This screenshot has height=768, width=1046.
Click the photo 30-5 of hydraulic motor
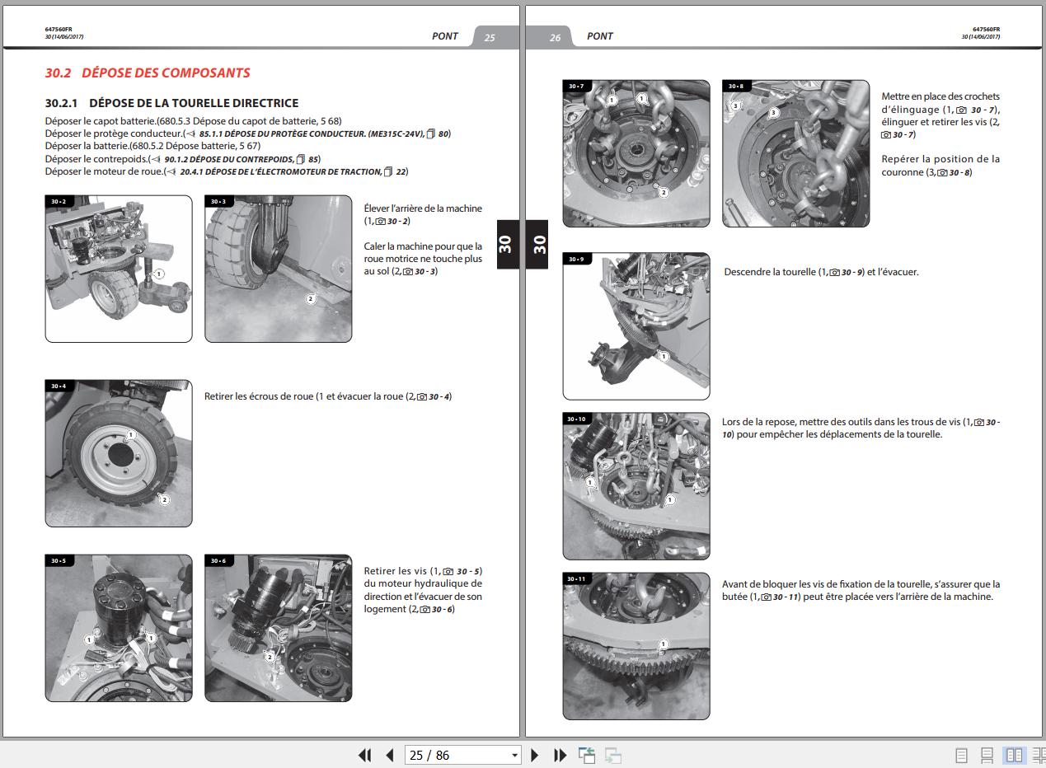119,629
